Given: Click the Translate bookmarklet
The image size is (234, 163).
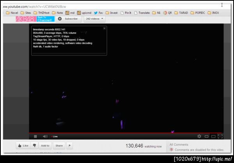Looking at the screenshot, I should [142, 13].
